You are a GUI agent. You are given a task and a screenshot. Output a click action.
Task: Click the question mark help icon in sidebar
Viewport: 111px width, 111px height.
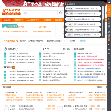pyautogui.click(x=109, y=45)
